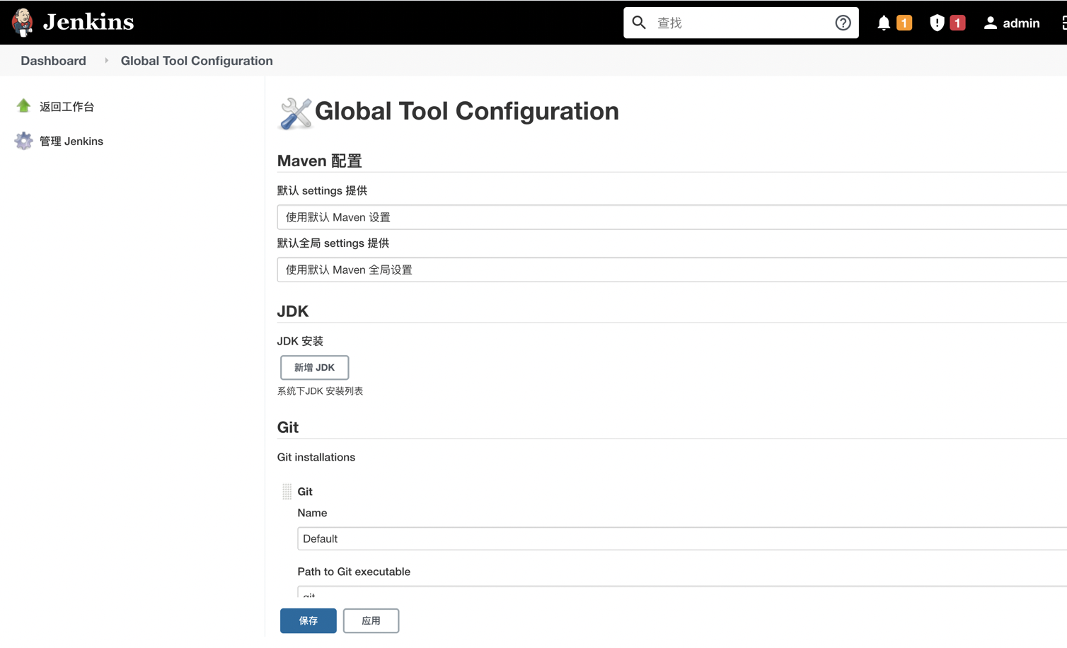This screenshot has width=1067, height=648.
Task: Expand the Dashboard breadcrumb arrow
Action: point(107,61)
